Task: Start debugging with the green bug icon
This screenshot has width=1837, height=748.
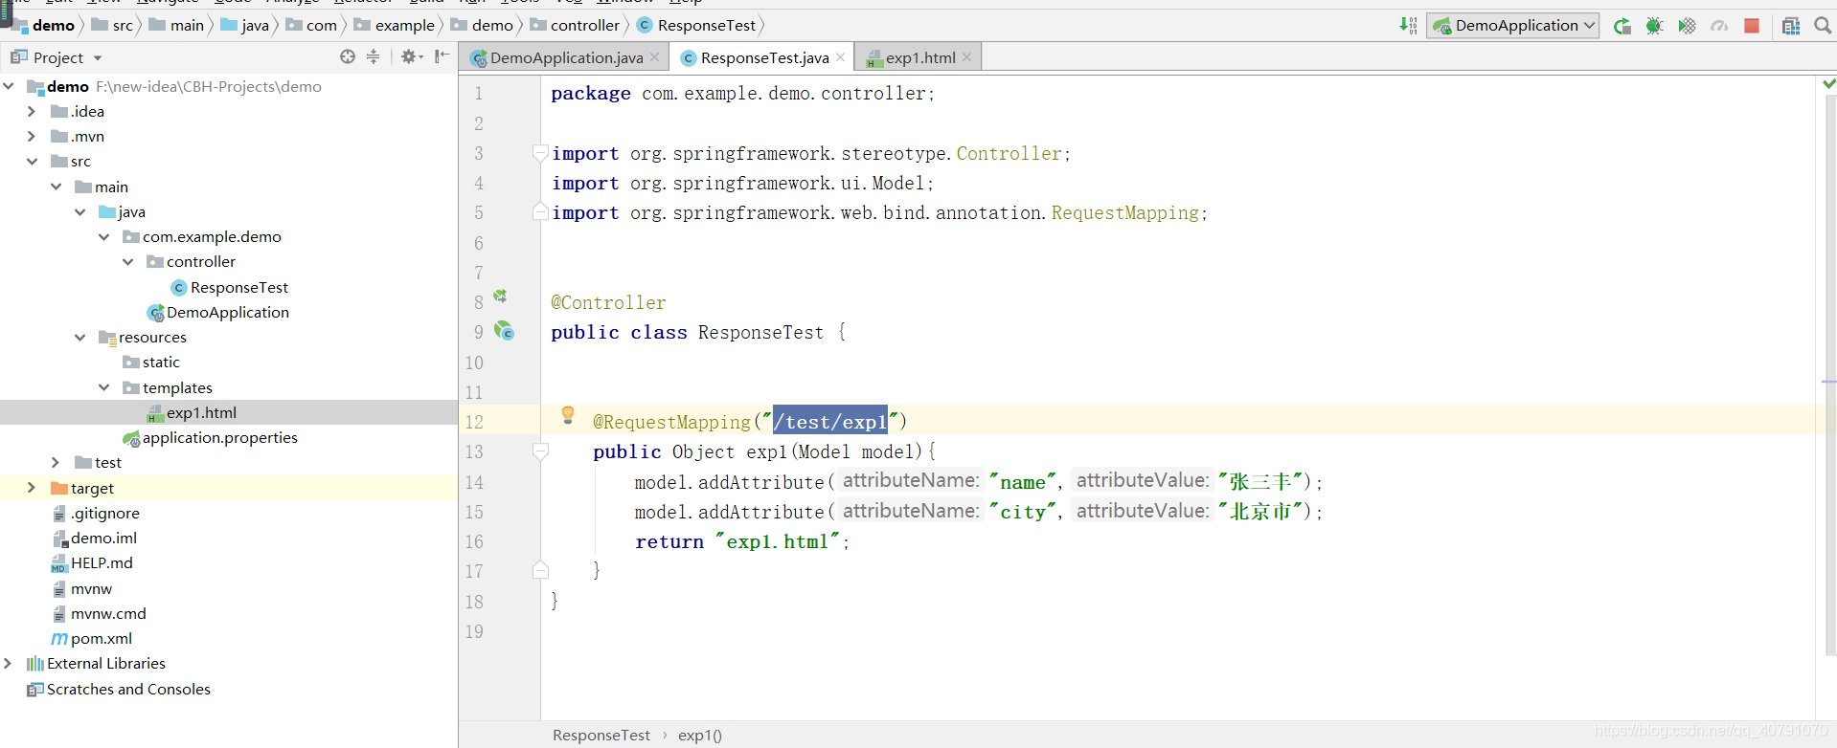Action: (x=1654, y=26)
